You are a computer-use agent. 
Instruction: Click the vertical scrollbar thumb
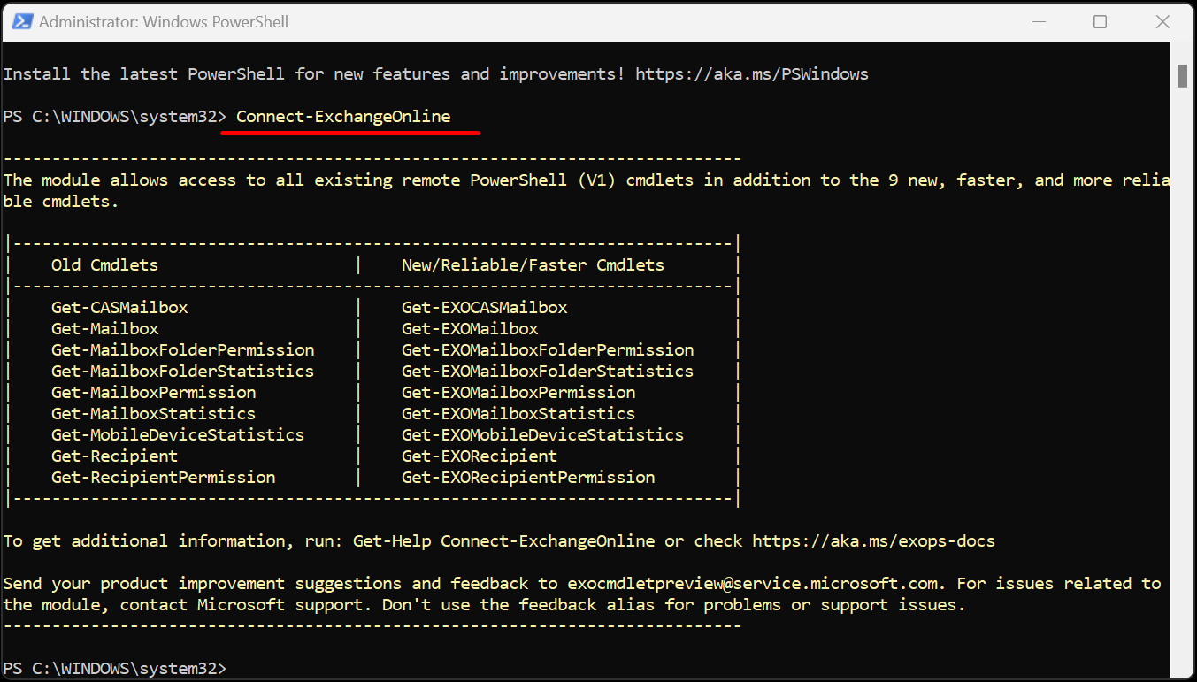[1181, 76]
